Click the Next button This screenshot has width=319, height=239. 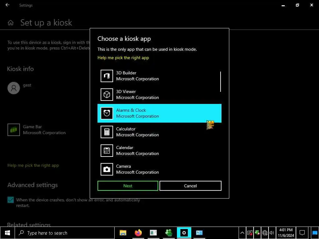click(x=128, y=186)
